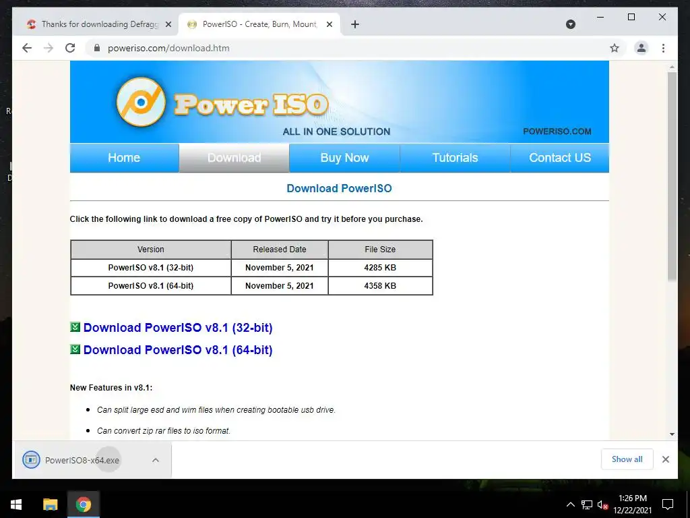Maximize the Chrome window
690x518 pixels.
pyautogui.click(x=631, y=17)
